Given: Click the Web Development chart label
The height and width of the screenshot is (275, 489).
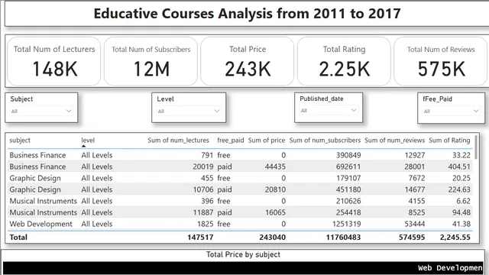Looking at the screenshot, I should (450, 268).
